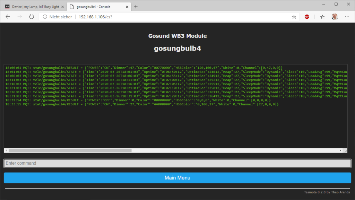
Task: Click the console textarea resize handle
Action: tap(346, 151)
